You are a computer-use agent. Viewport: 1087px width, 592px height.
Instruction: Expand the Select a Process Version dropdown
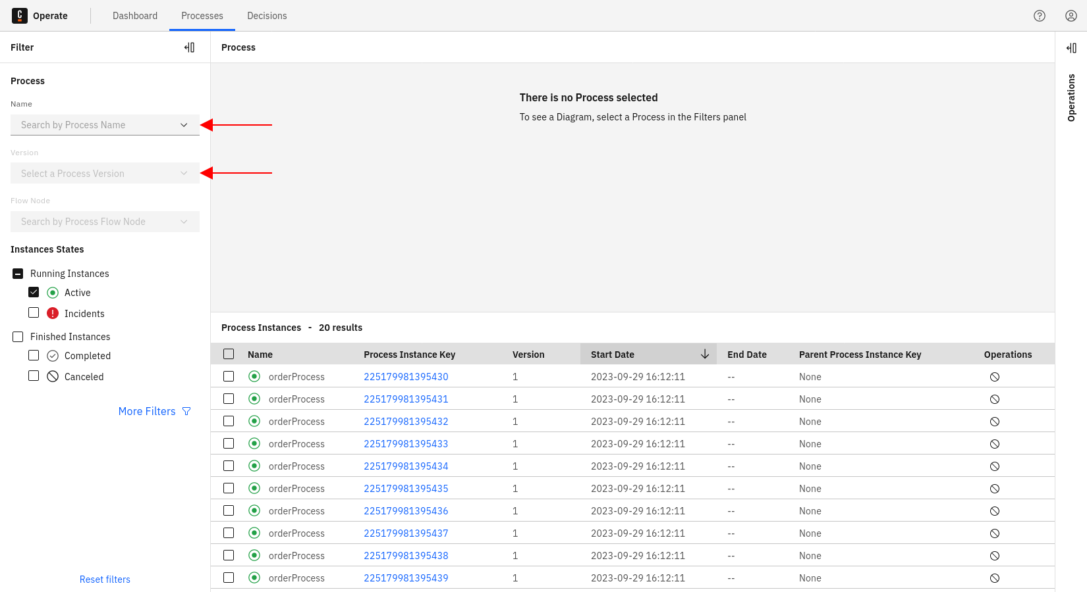[105, 174]
